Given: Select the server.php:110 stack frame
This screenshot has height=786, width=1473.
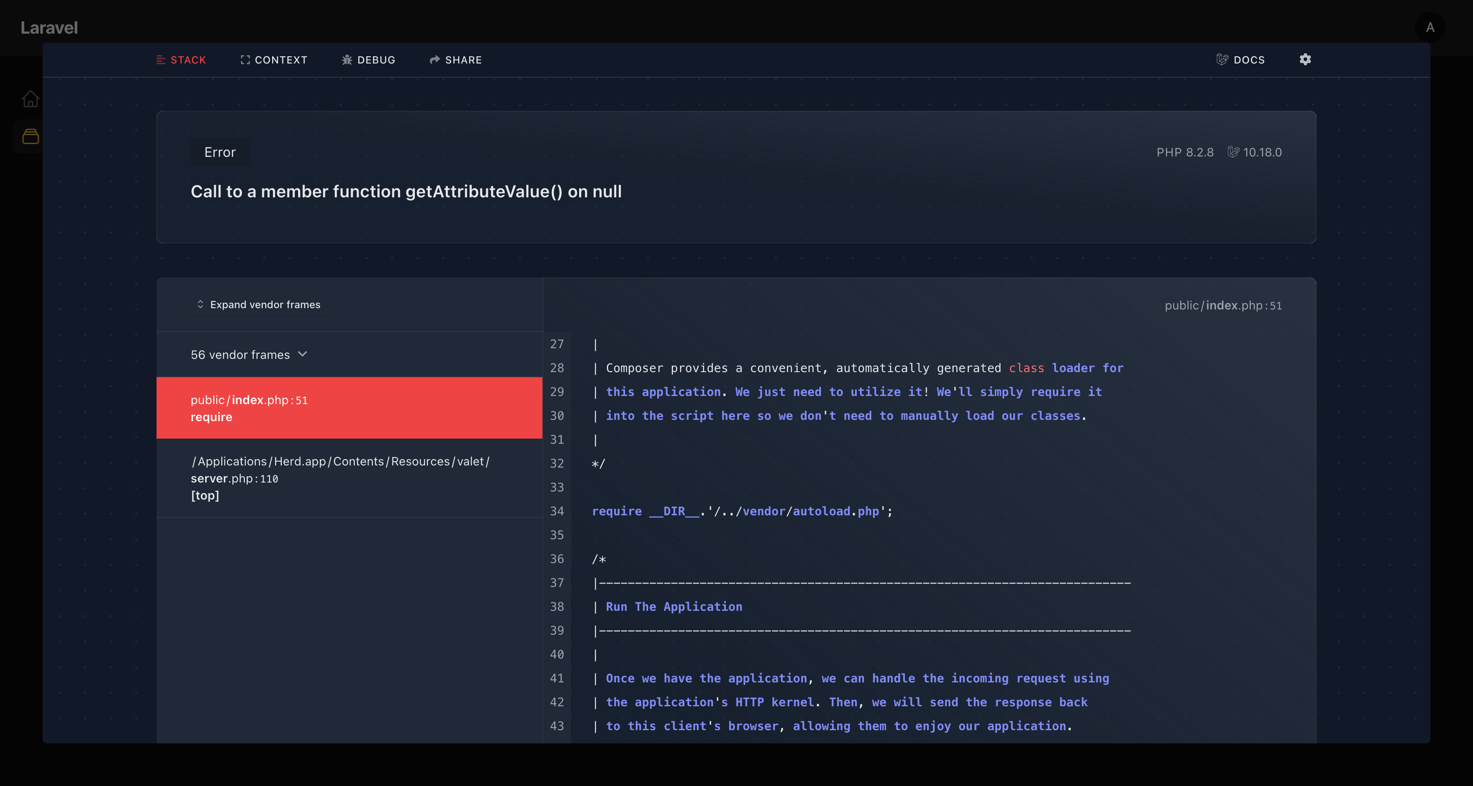Looking at the screenshot, I should click(x=349, y=478).
